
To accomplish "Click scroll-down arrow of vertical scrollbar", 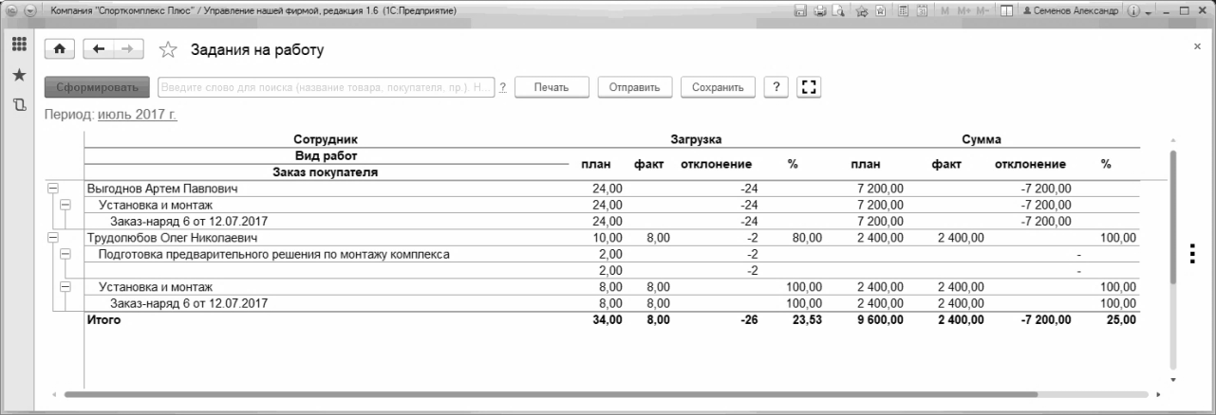I will (1172, 378).
